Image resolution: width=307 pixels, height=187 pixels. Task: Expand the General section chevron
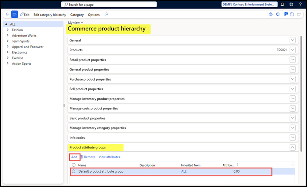pos(293,40)
